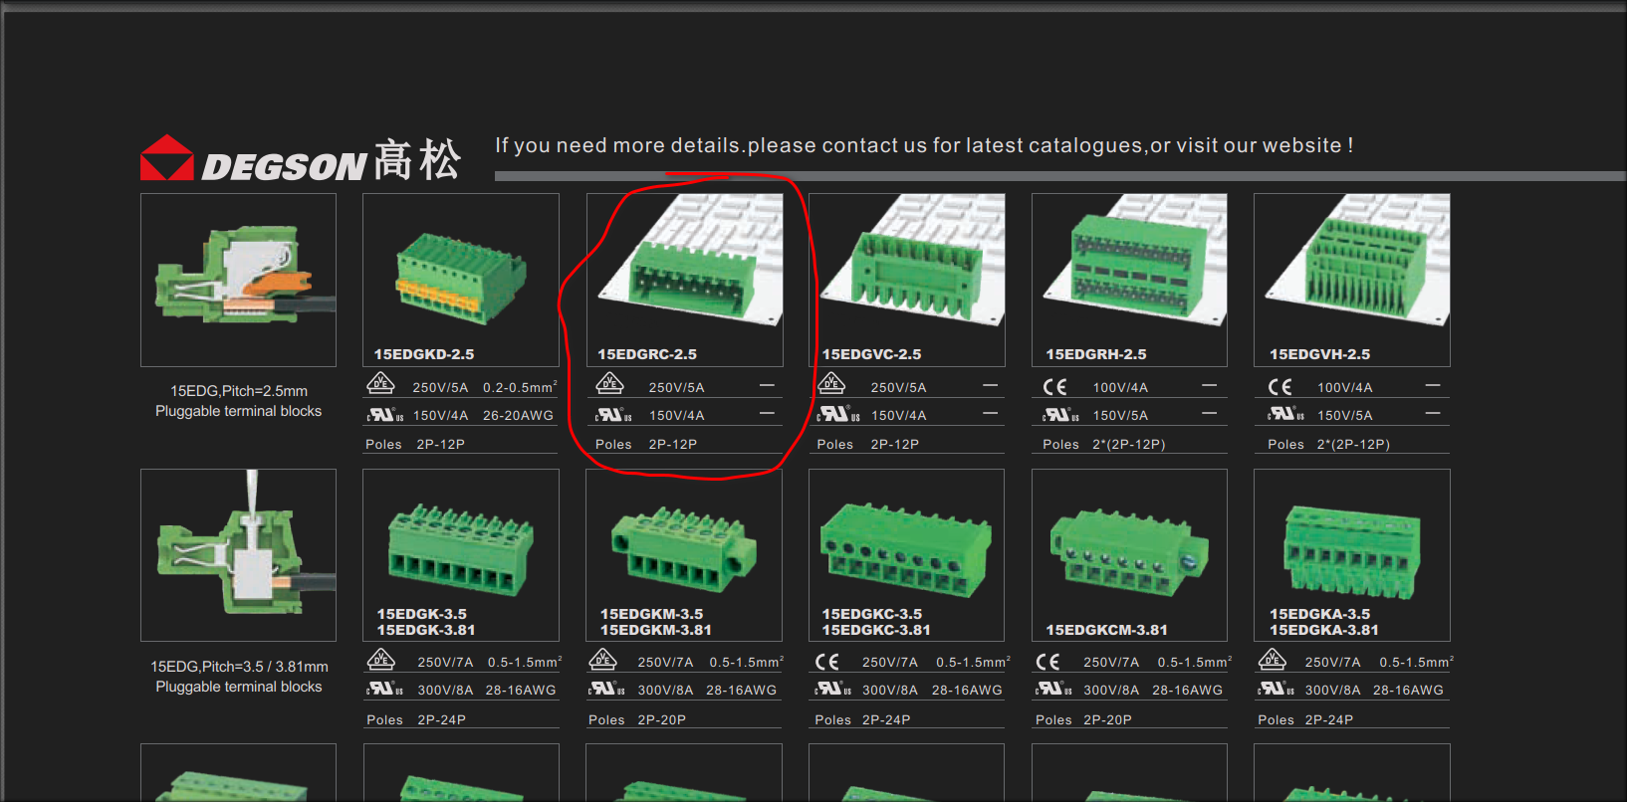Click UL mark under 15EDGKCM-3.81
1627x802 pixels.
(x=1054, y=689)
